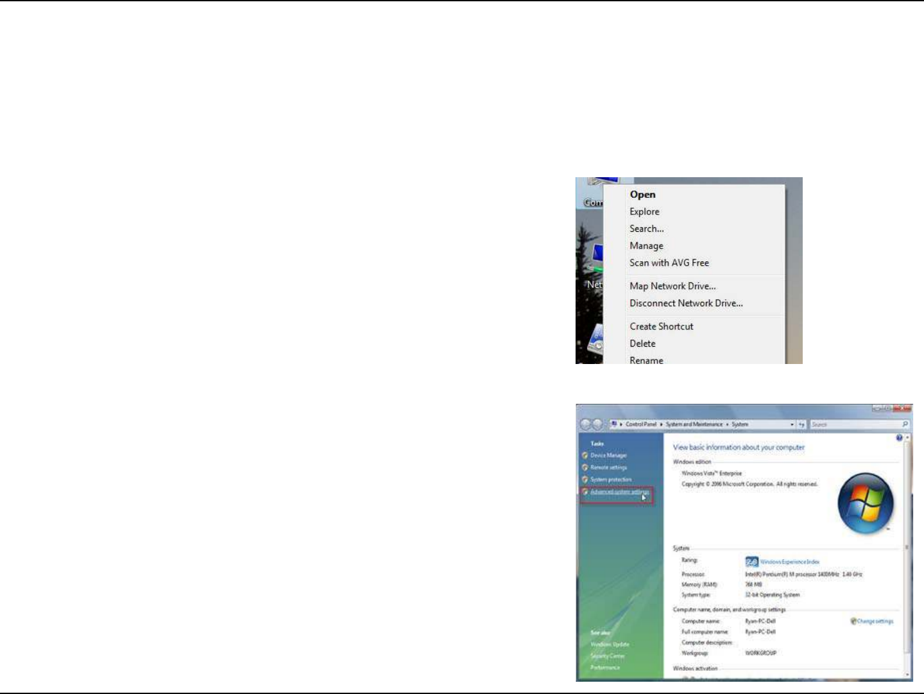Image resolution: width=924 pixels, height=694 pixels.
Task: Open the Windows Experience Index link
Action: (x=790, y=562)
